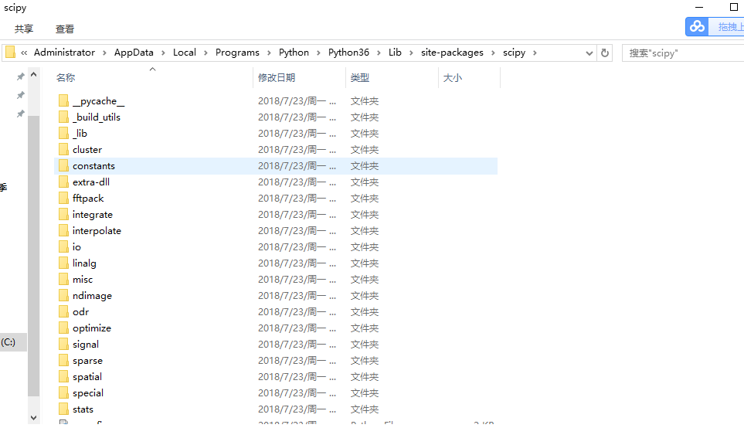This screenshot has width=744, height=428.
Task: Click 文件夹 type in stats row
Action: point(365,409)
